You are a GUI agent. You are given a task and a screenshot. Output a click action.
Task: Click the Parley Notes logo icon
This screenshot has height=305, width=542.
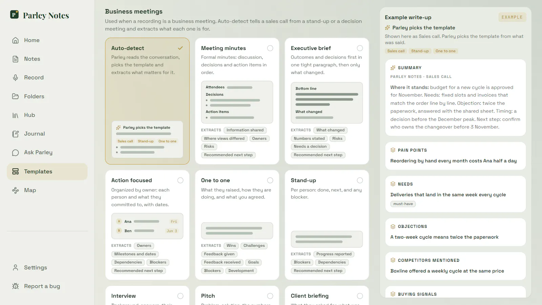tap(15, 15)
